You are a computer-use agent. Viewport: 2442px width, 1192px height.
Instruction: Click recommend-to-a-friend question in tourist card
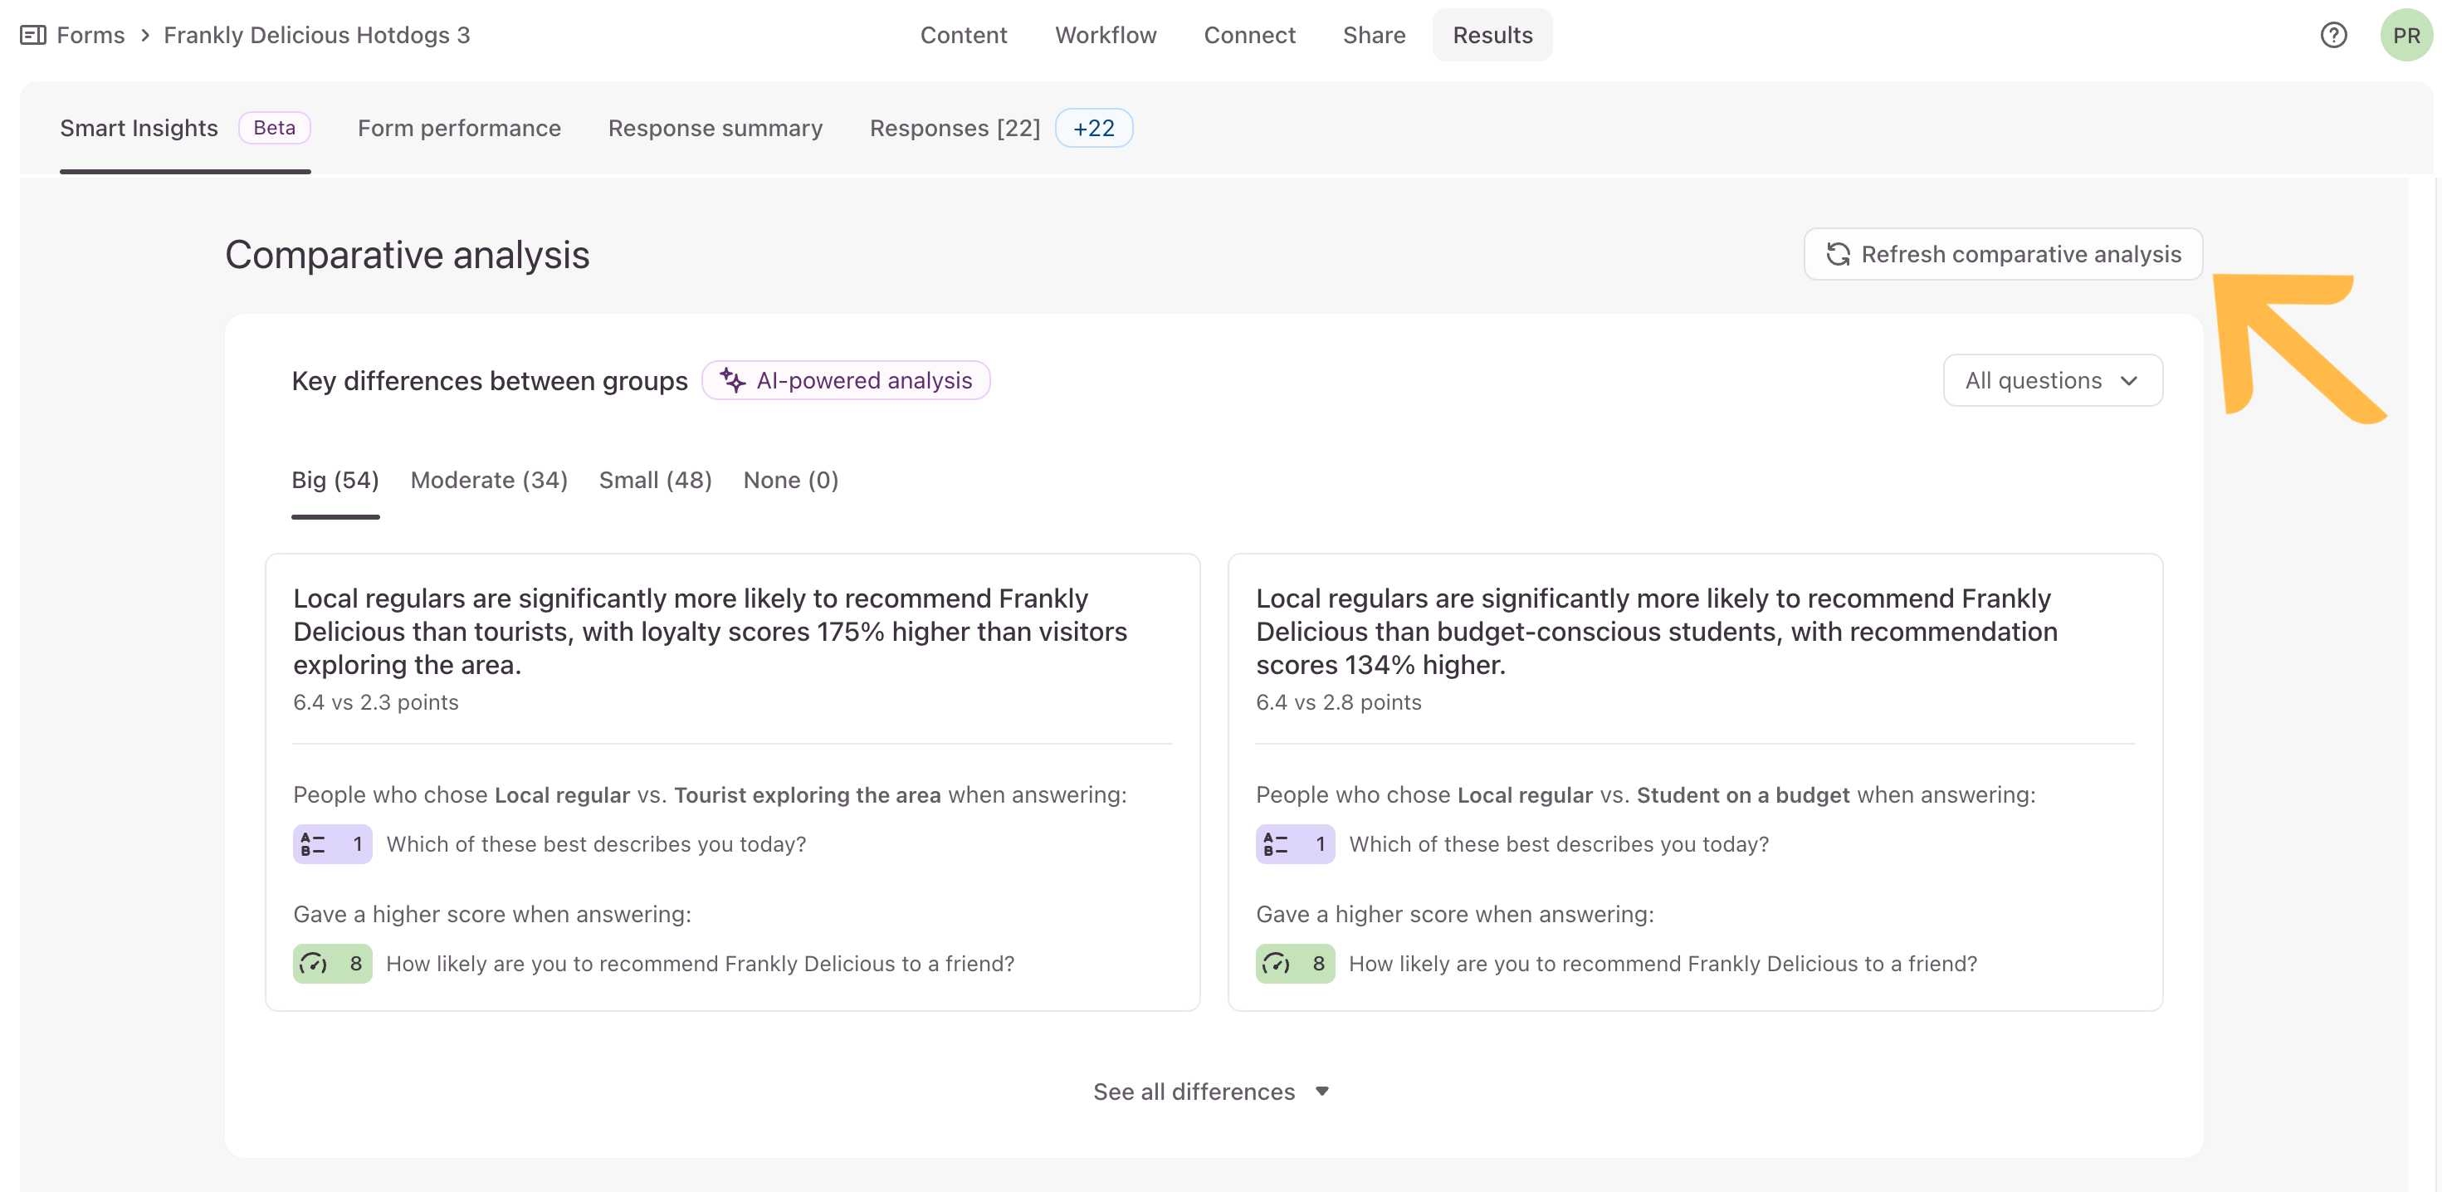700,964
